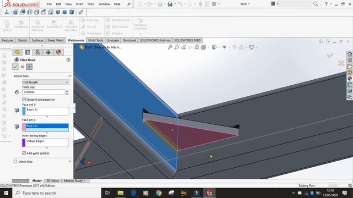Open the DimXpertManager crosshair tab

pyautogui.click(x=48, y=52)
